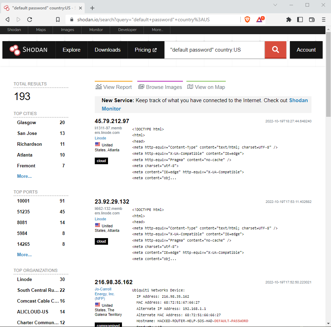
Task: Click the View on Map icon
Action: click(190, 86)
